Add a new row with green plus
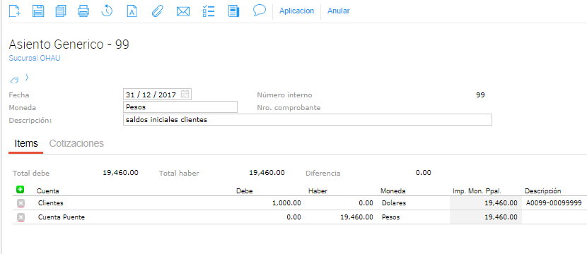Screen dimensions: 587x254 21,190
